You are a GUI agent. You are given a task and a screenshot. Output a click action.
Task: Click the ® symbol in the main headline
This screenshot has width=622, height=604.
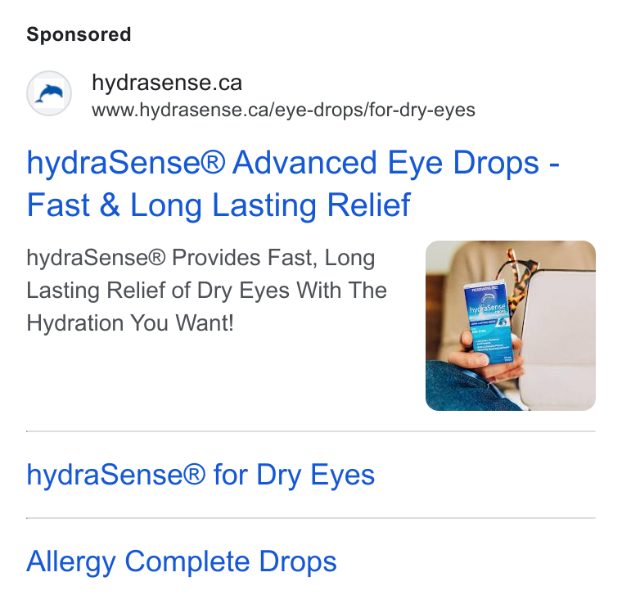(x=213, y=161)
